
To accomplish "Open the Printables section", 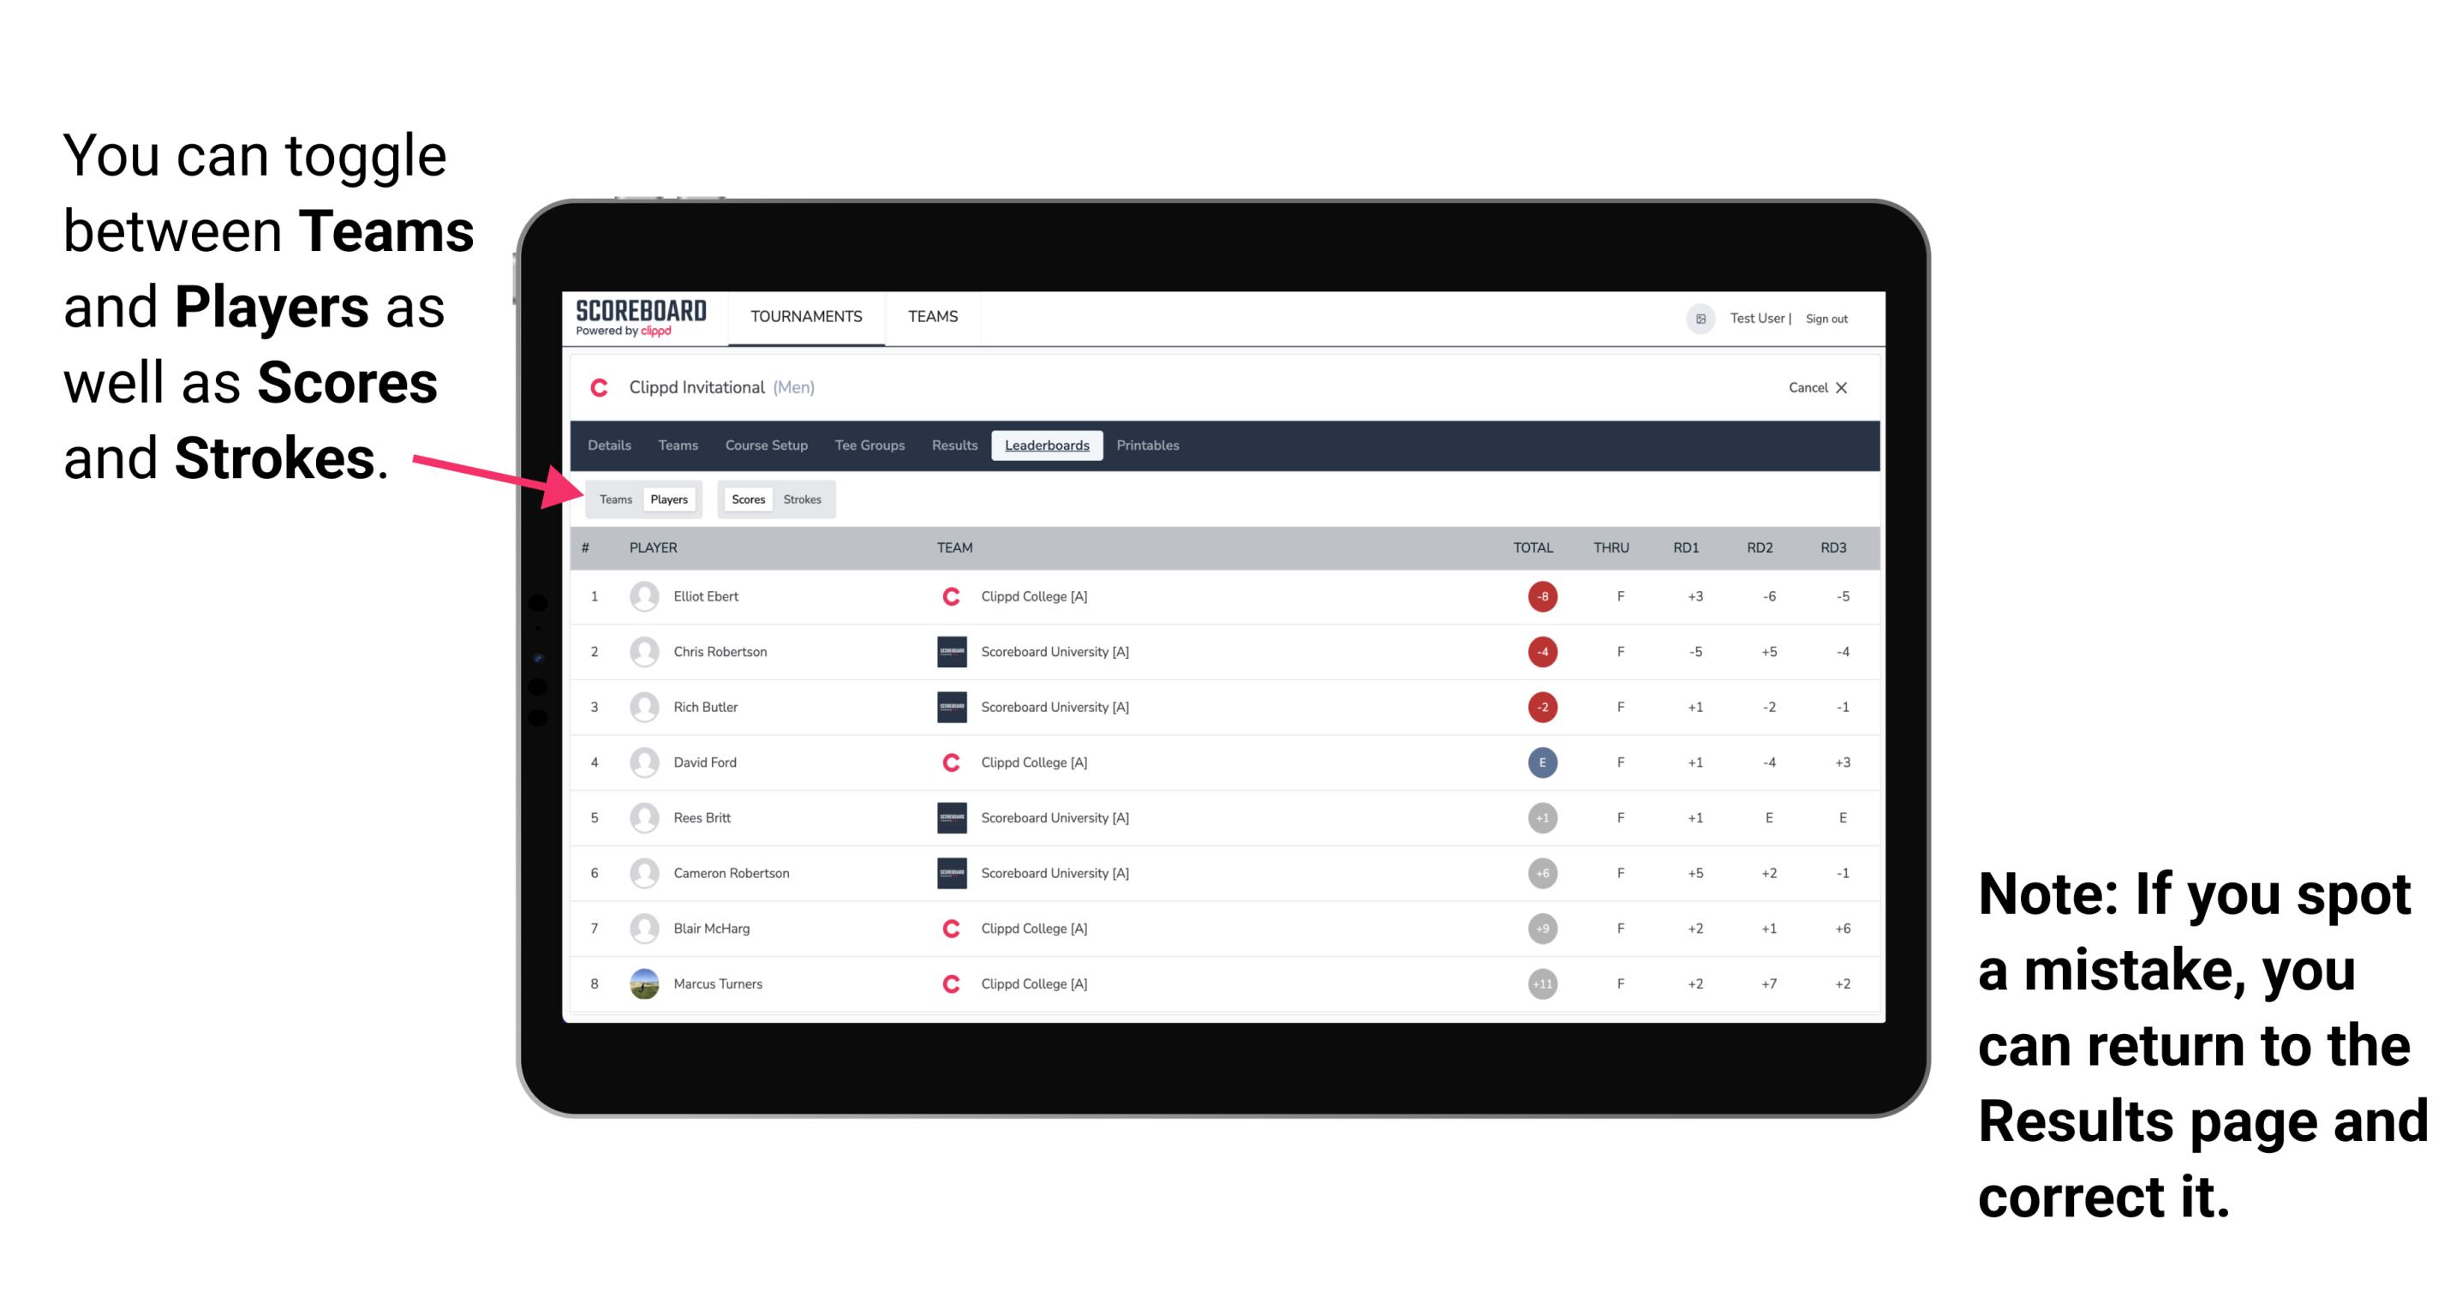I will [1150, 445].
